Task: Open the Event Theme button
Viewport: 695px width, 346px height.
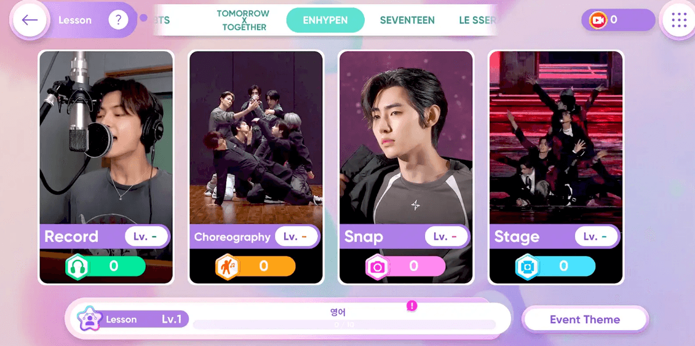Action: pos(585,320)
